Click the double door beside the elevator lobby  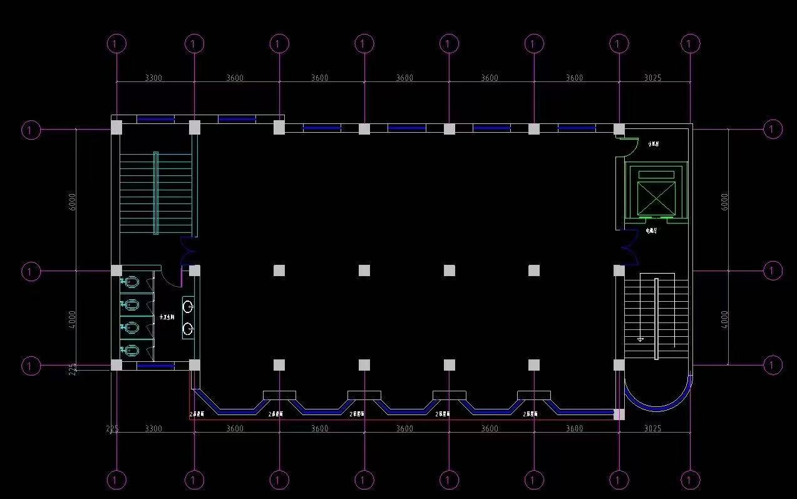click(x=627, y=247)
